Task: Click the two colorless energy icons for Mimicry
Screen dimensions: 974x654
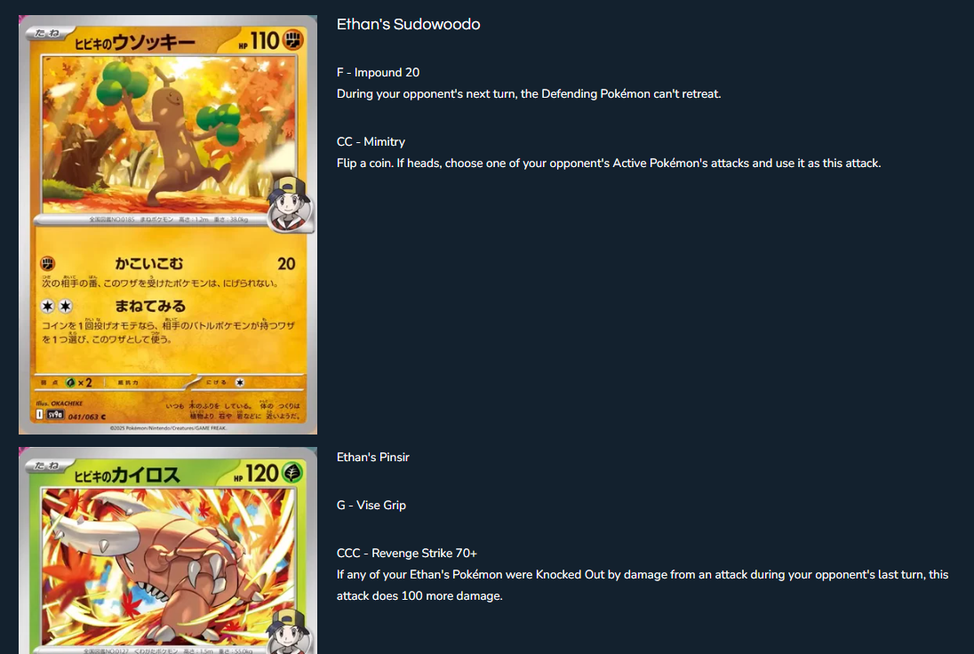Action: (57, 306)
